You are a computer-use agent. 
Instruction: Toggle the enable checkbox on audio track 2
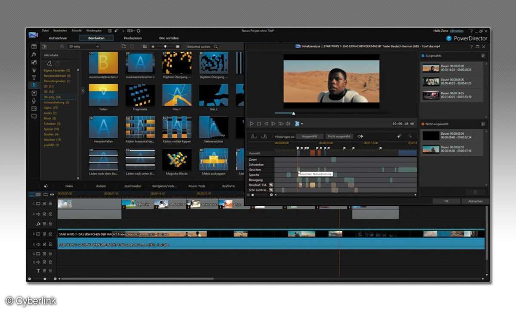click(44, 244)
